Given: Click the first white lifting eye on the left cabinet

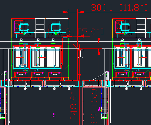Looking at the screenshot, I should 21,40.
